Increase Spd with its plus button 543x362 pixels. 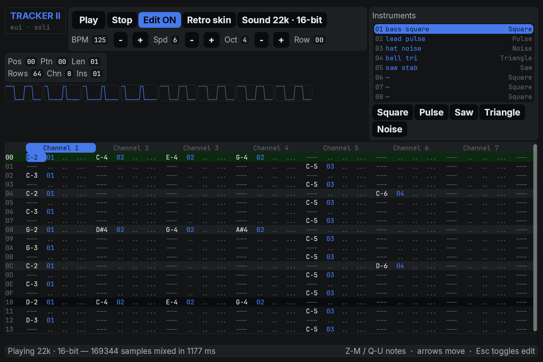pyautogui.click(x=211, y=40)
